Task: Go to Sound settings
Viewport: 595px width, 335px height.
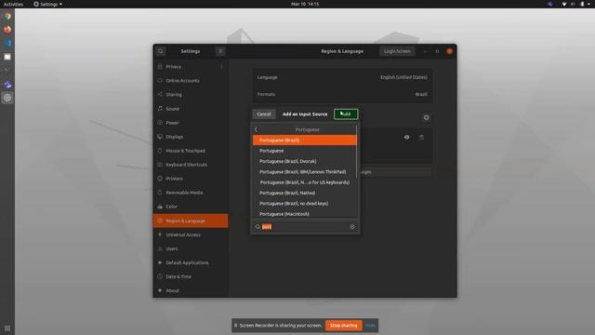Action: tap(191, 109)
